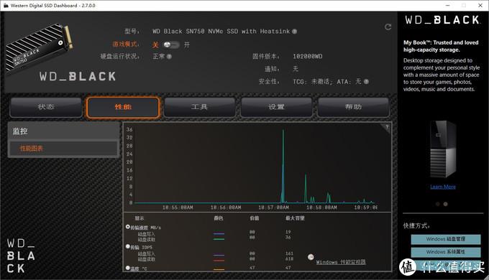Close the SSD Dashboard window

[480, 5]
